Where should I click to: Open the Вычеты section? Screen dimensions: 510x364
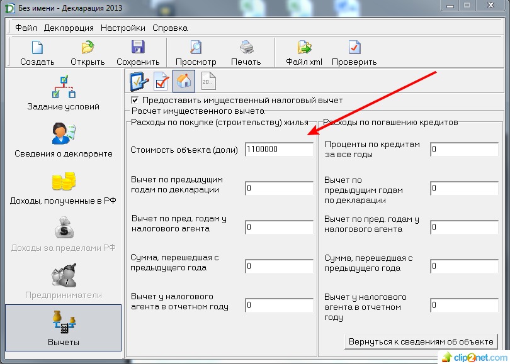coord(64,328)
